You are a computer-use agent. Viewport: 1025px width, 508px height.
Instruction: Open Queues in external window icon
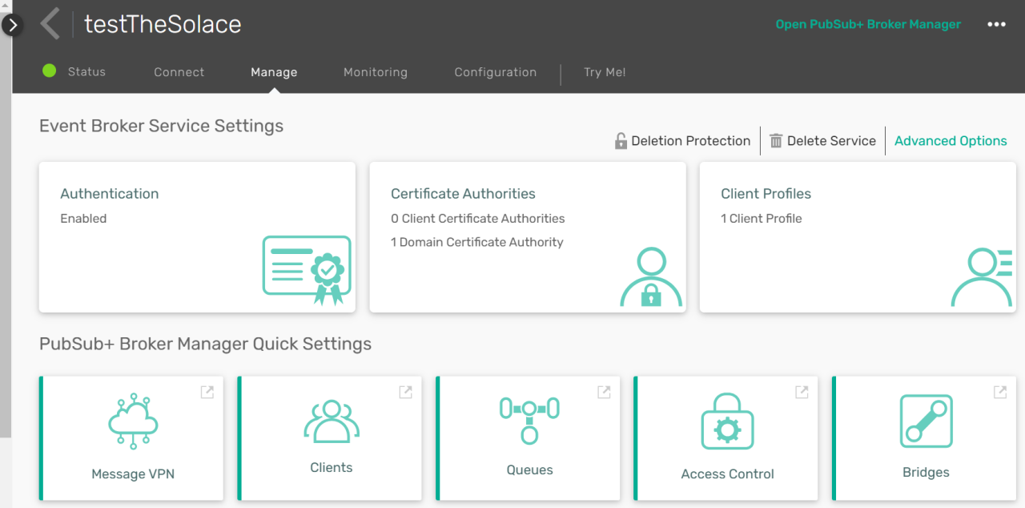[604, 392]
